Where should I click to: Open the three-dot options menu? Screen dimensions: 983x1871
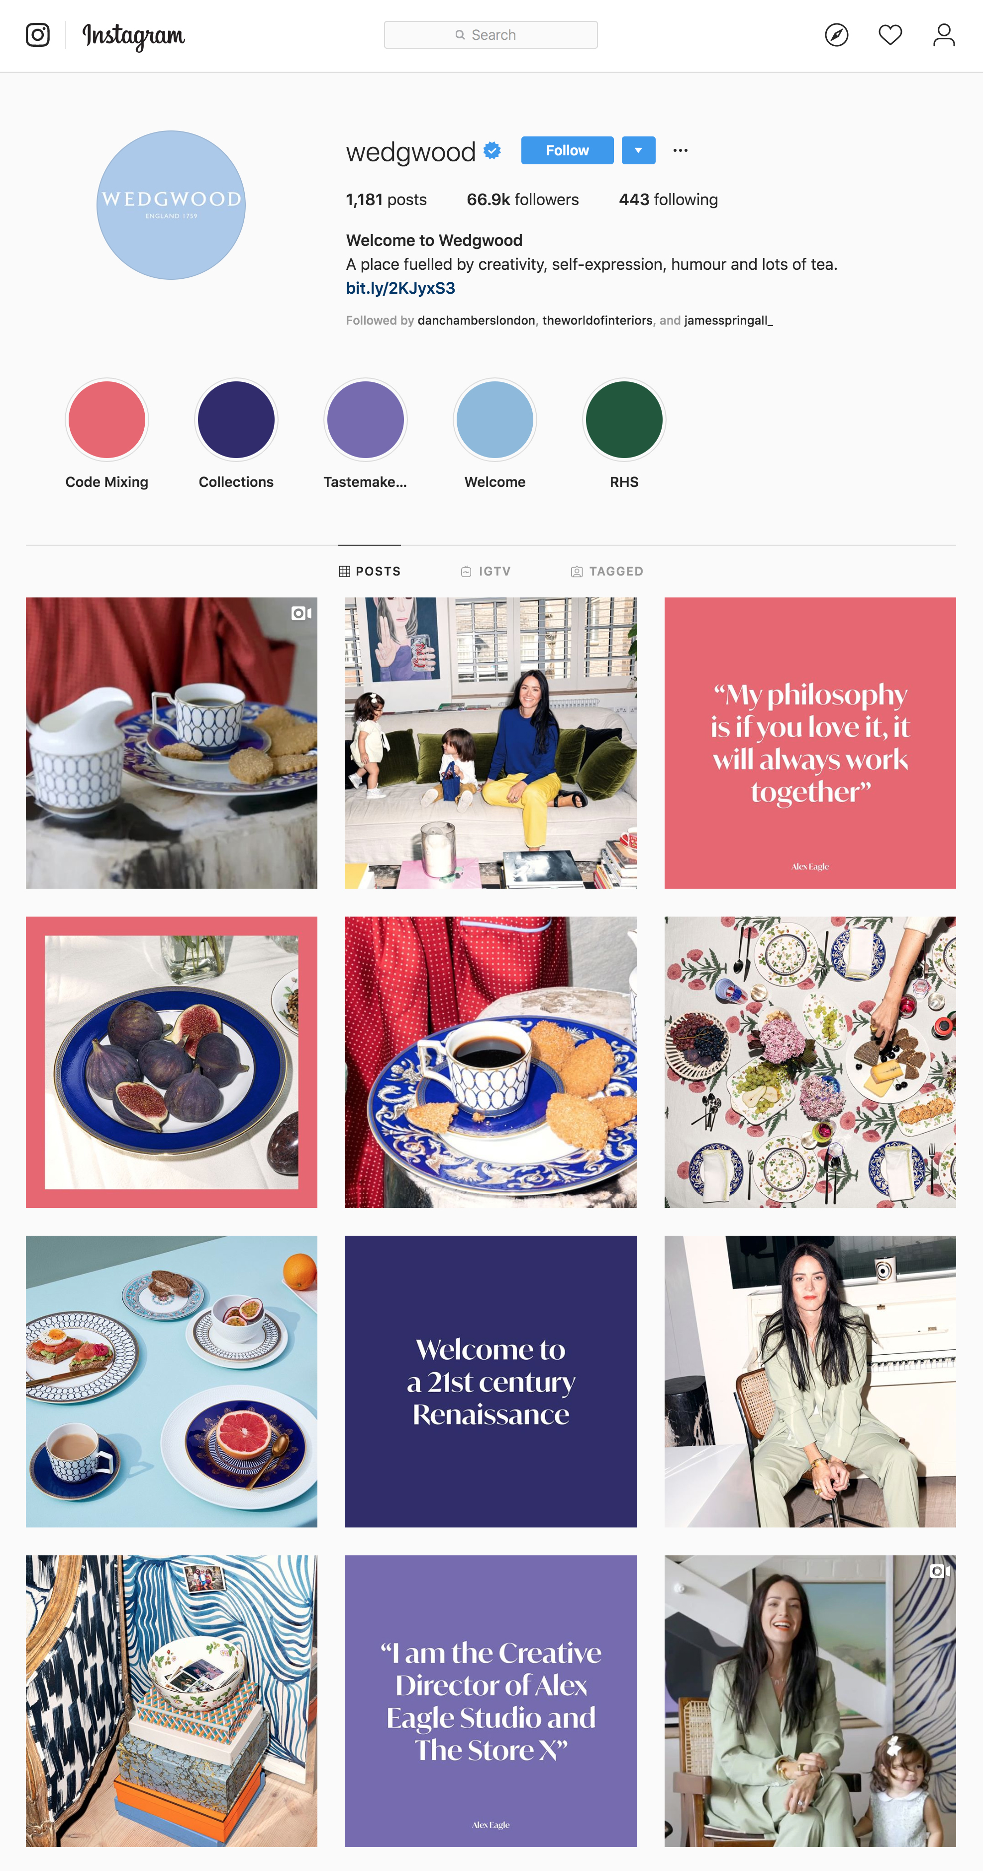tap(680, 150)
